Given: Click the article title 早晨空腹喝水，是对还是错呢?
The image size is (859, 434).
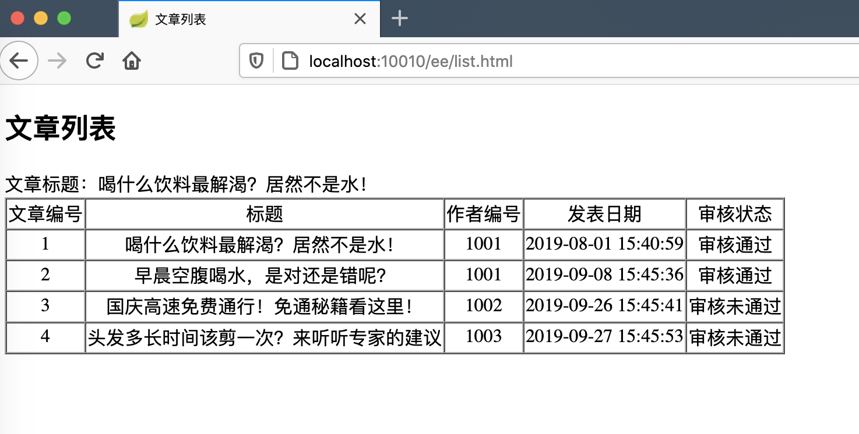Looking at the screenshot, I should pyautogui.click(x=263, y=275).
